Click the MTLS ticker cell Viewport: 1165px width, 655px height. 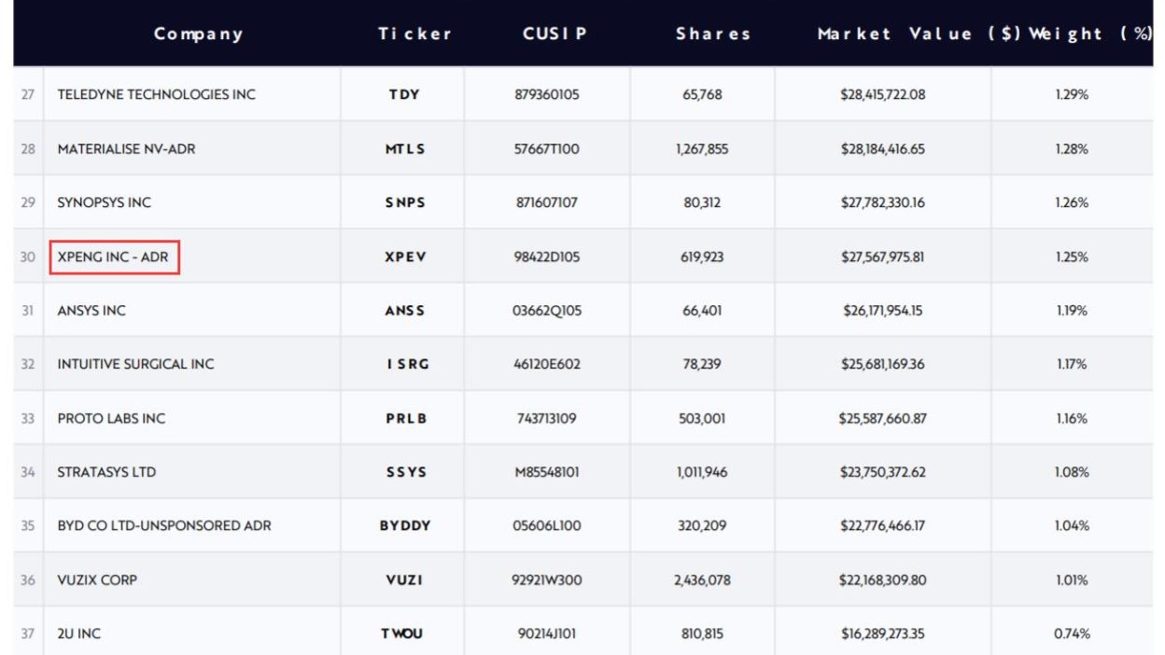coord(404,148)
